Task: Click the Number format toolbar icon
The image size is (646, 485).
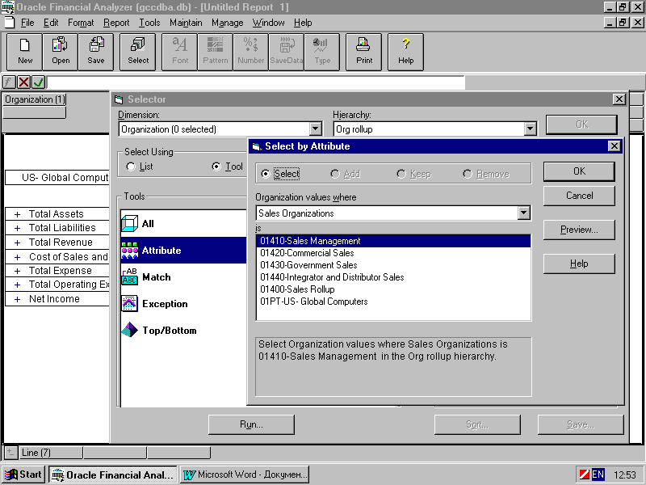Action: tap(250, 52)
